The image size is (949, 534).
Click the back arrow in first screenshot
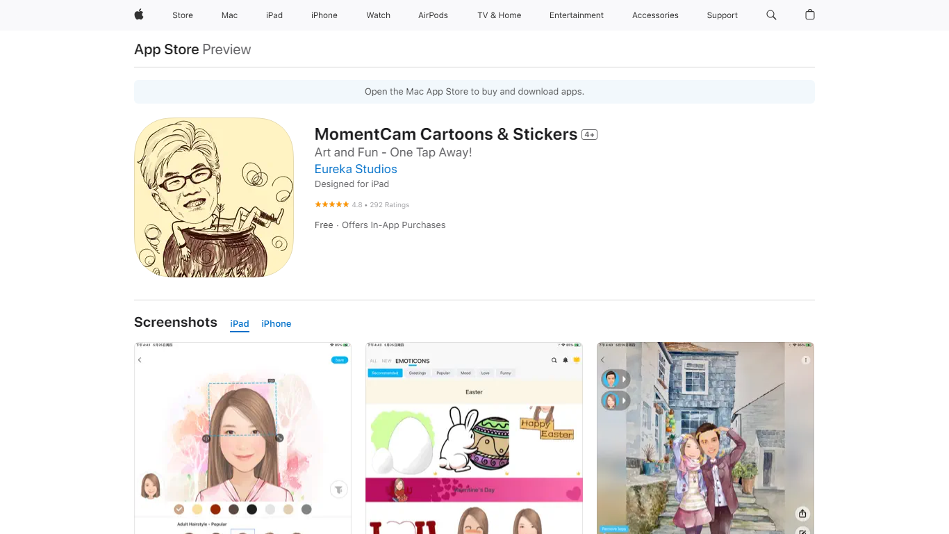point(140,359)
